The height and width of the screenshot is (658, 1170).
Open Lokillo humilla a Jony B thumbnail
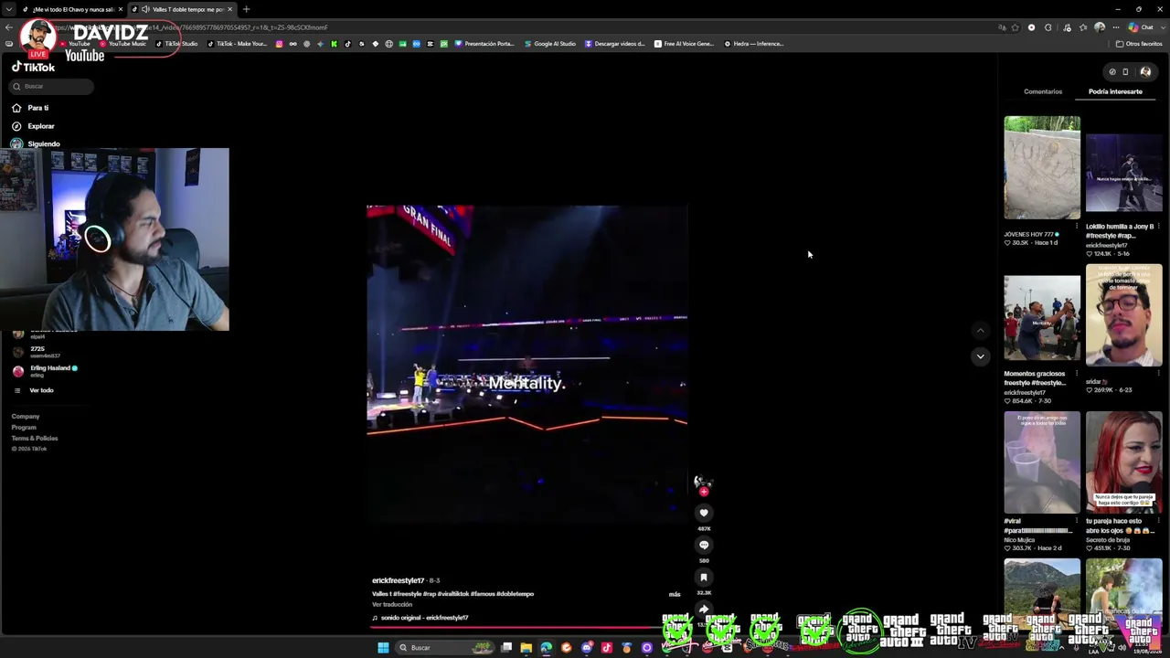1123,173
